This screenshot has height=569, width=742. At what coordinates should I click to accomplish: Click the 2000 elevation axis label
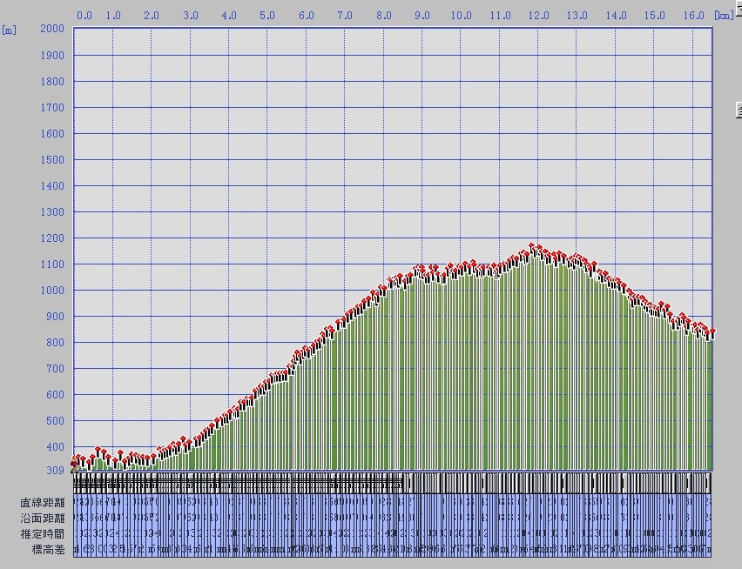52,29
